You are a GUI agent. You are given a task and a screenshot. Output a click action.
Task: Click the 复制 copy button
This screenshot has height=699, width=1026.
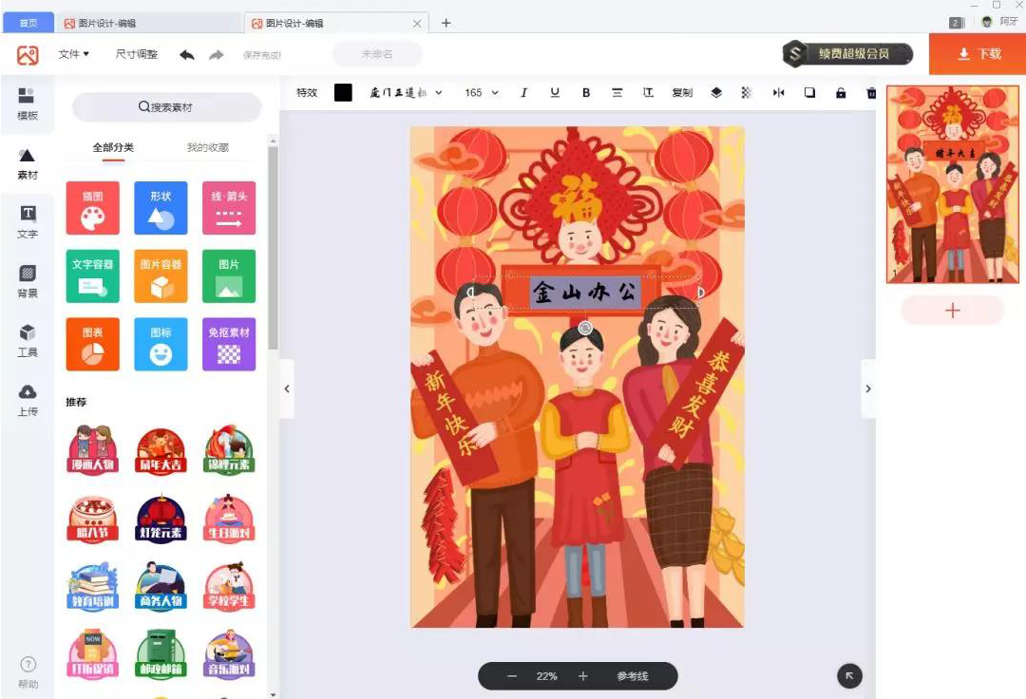click(x=682, y=93)
